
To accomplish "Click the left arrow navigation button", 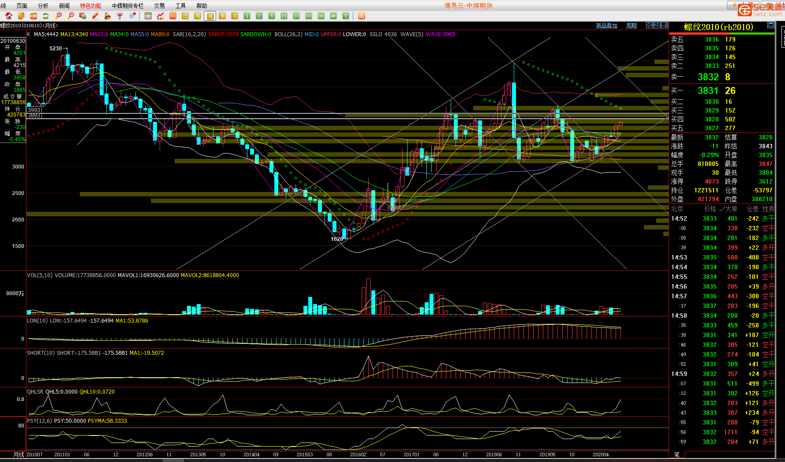I will pos(650,25).
